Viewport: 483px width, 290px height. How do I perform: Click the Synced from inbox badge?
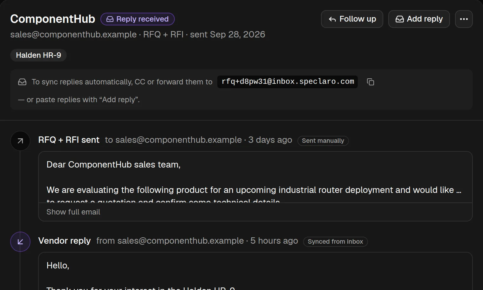click(335, 241)
